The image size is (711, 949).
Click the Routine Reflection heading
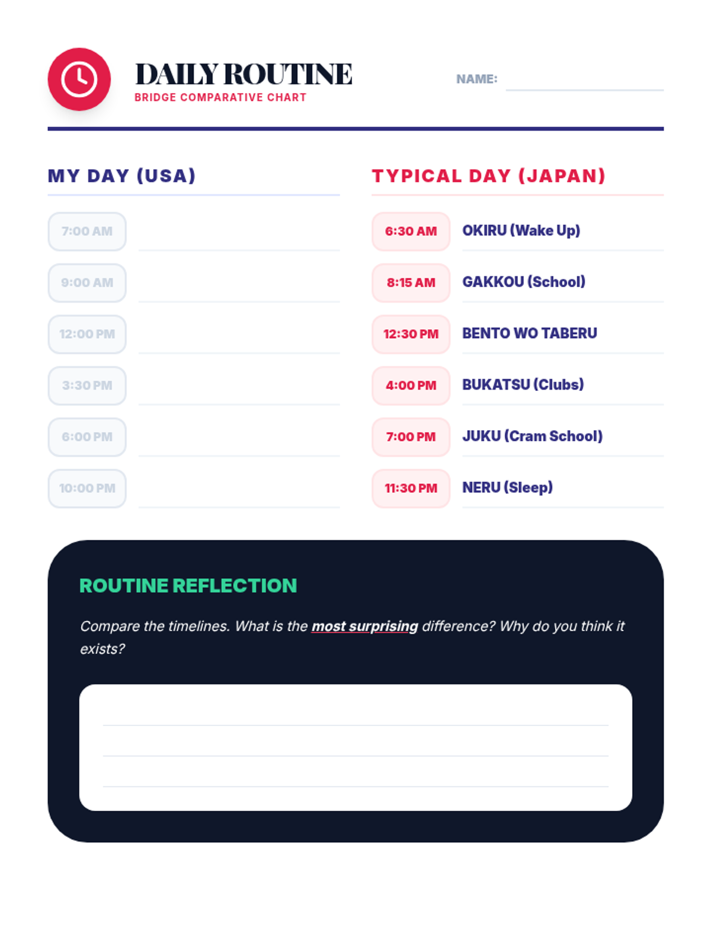pos(188,585)
